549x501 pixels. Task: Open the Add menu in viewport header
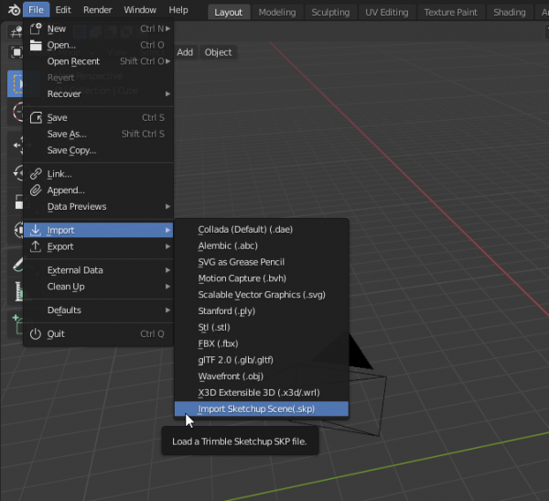[x=185, y=52]
